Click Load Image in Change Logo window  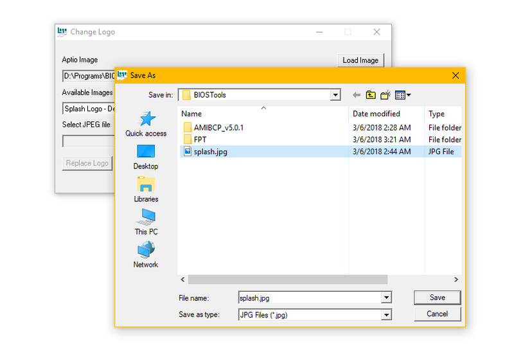360,60
